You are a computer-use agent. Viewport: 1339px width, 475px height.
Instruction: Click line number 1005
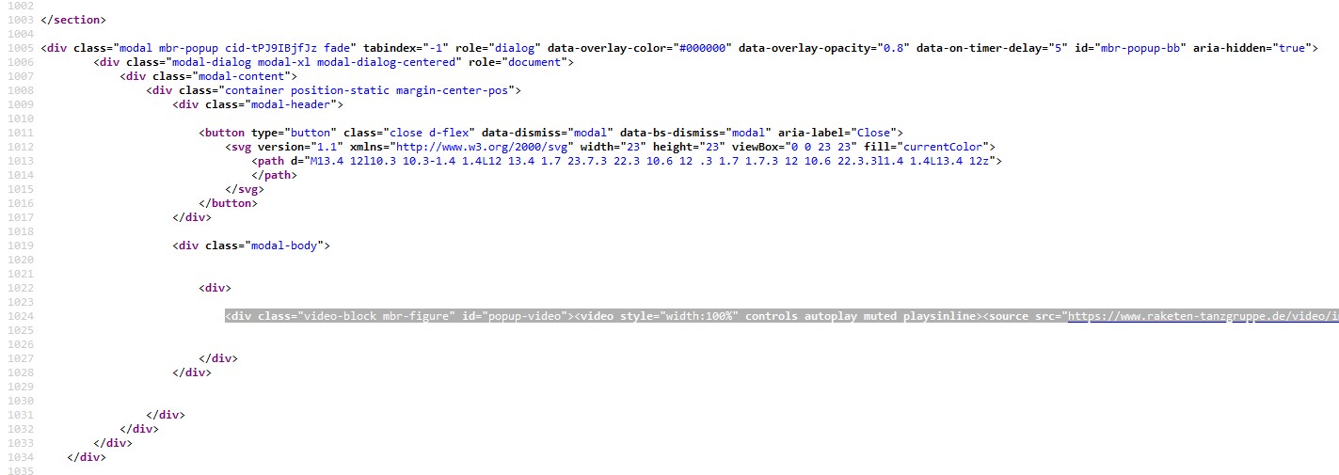point(18,48)
